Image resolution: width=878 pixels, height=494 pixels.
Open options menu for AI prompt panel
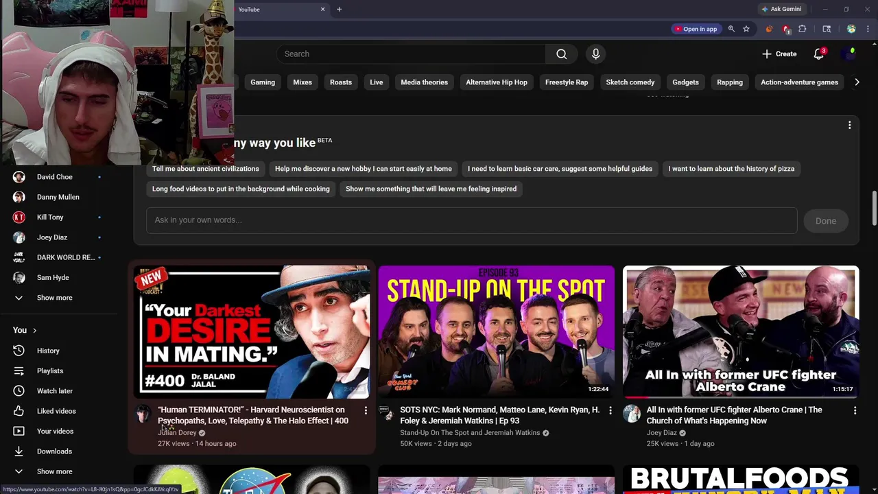[x=849, y=125]
